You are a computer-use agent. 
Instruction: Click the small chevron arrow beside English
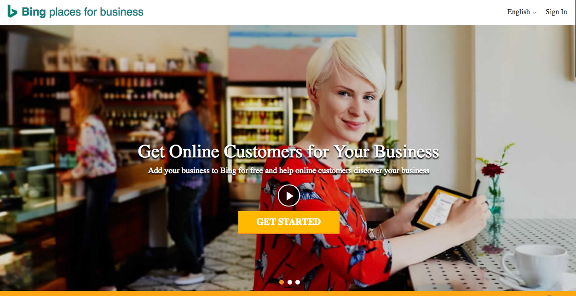[535, 12]
